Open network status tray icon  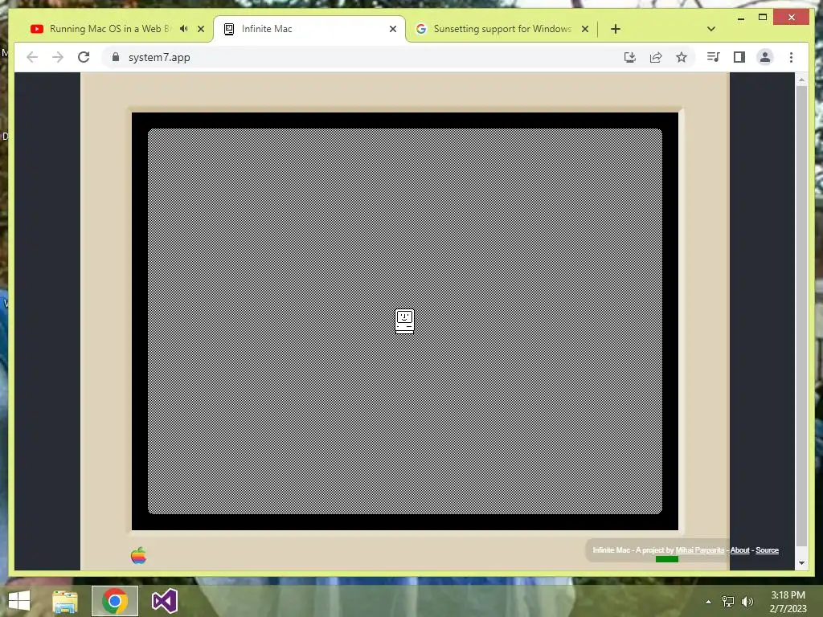click(728, 602)
